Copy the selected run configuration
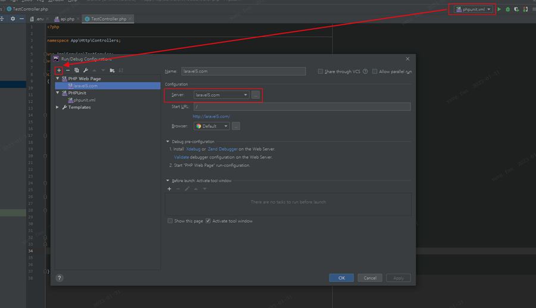The width and height of the screenshot is (536, 308). 77,70
